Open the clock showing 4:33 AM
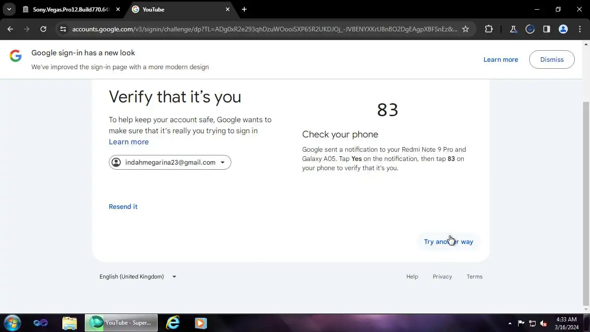This screenshot has width=590, height=332. click(x=566, y=323)
